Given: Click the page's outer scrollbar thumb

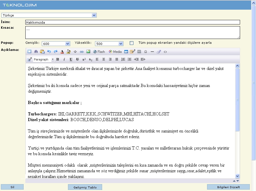Looking at the screenshot, I should point(253,83).
